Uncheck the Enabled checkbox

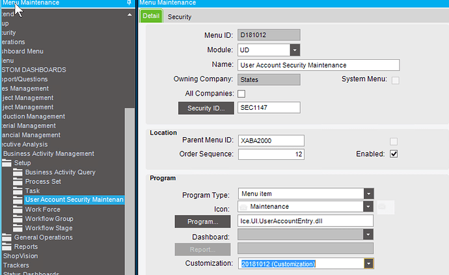click(394, 154)
